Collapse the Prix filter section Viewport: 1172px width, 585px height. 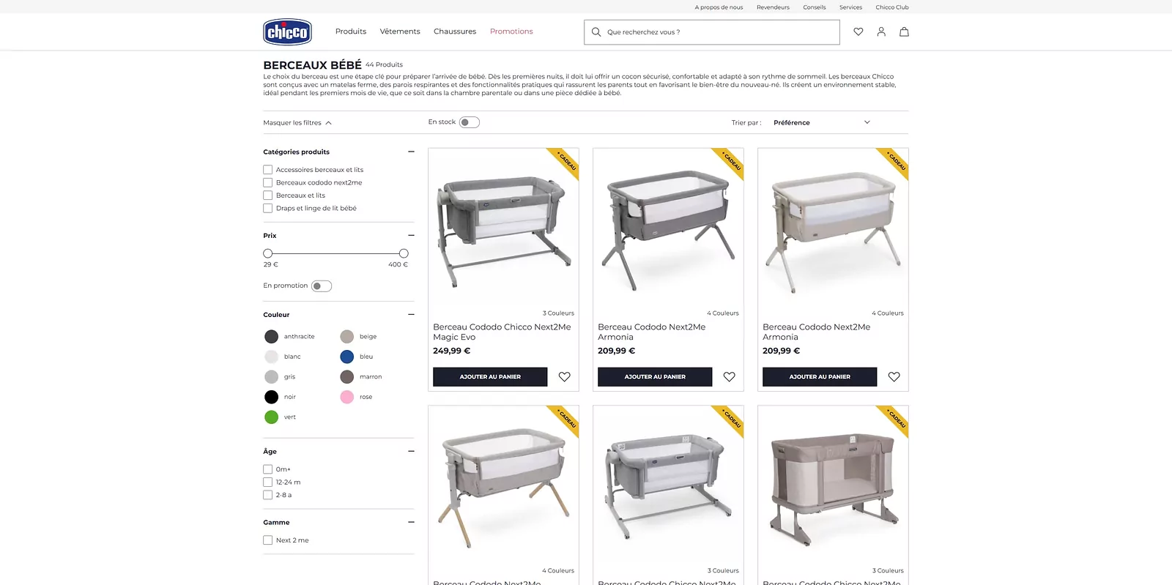coord(411,235)
